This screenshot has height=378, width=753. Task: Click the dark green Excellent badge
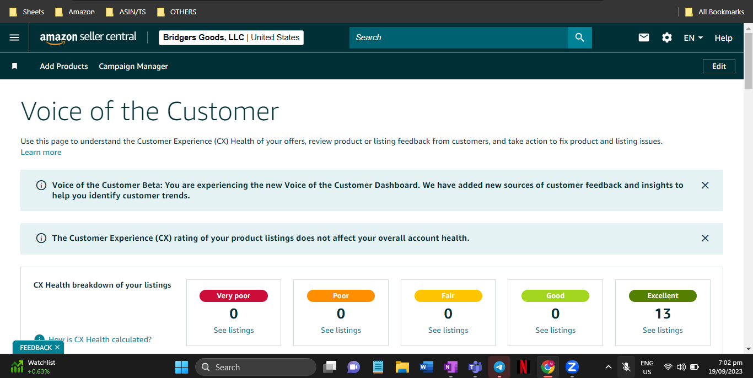pos(663,296)
